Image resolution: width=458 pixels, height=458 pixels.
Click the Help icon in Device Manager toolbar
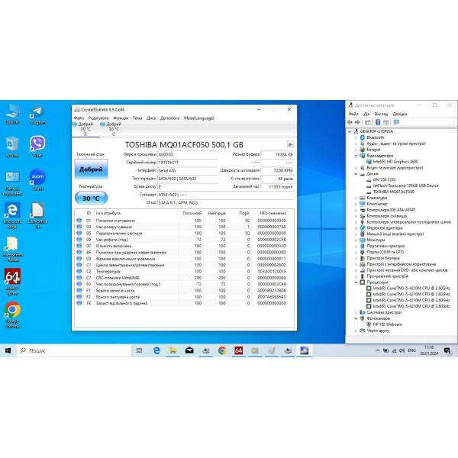pyautogui.click(x=378, y=122)
